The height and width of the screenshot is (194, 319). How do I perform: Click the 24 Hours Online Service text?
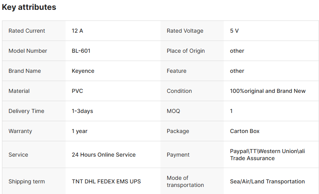tap(104, 155)
